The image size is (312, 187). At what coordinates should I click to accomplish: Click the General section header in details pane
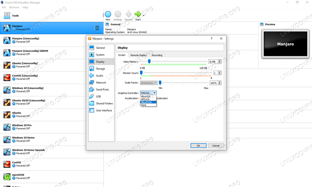click(x=115, y=24)
